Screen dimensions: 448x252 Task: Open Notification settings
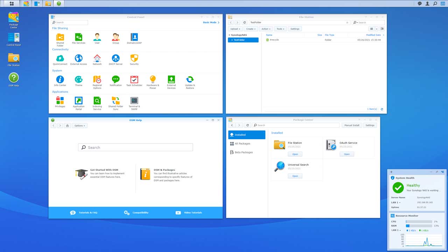(116, 81)
